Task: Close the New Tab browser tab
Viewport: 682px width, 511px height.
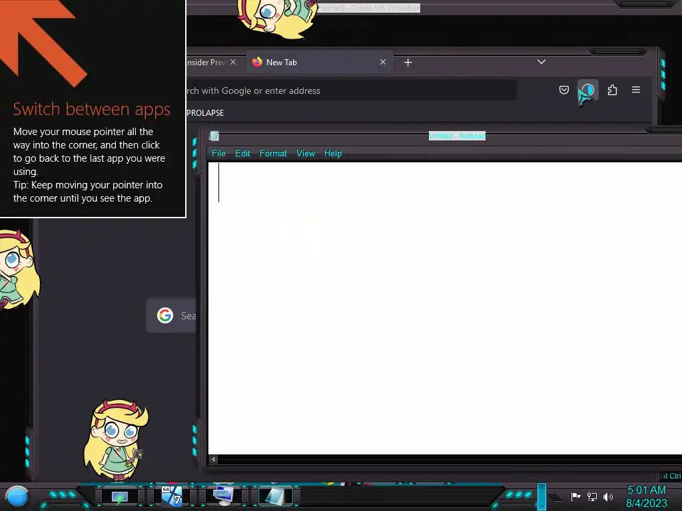Action: pos(383,62)
